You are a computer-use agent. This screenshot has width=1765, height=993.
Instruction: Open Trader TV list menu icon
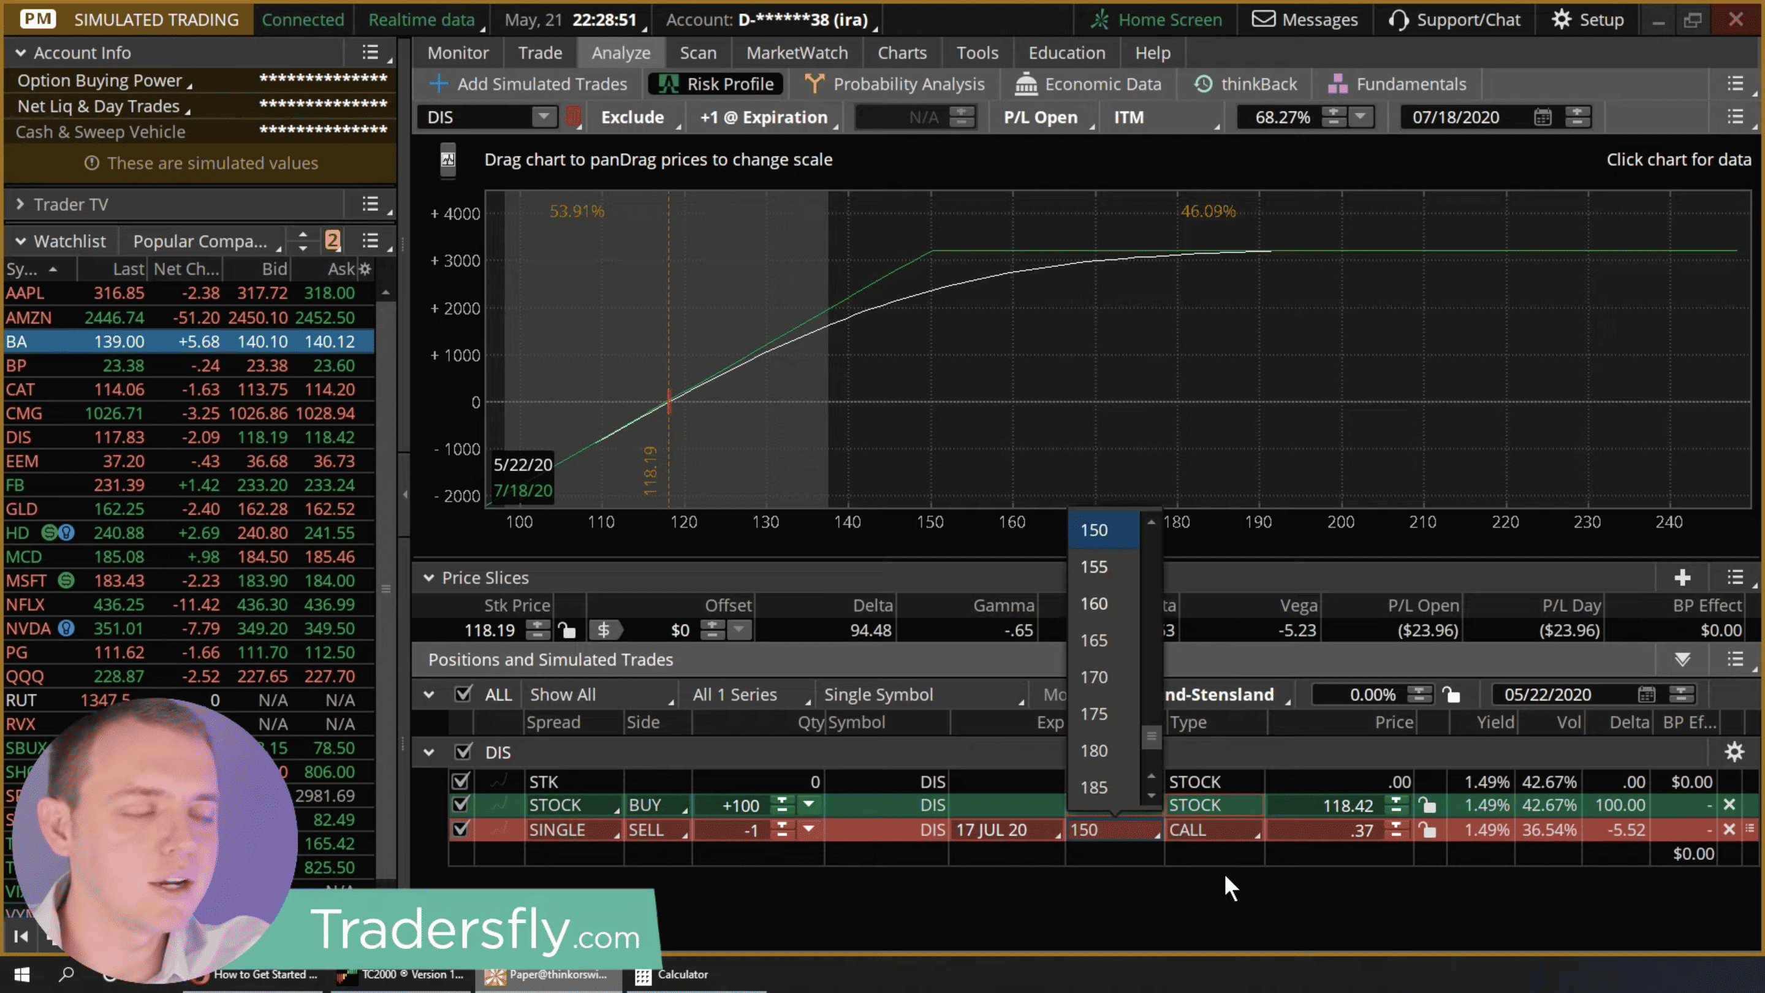pyautogui.click(x=371, y=204)
